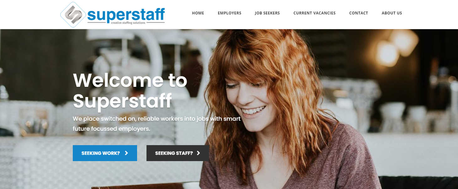
Task: Click the 'Superstaff' word in the hero heading
Action: (x=122, y=101)
